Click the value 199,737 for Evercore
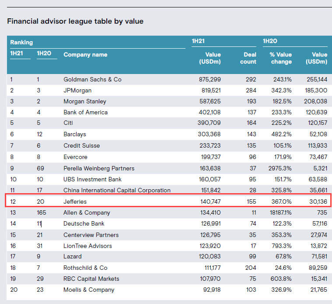This screenshot has height=304, width=332. pyautogui.click(x=211, y=157)
